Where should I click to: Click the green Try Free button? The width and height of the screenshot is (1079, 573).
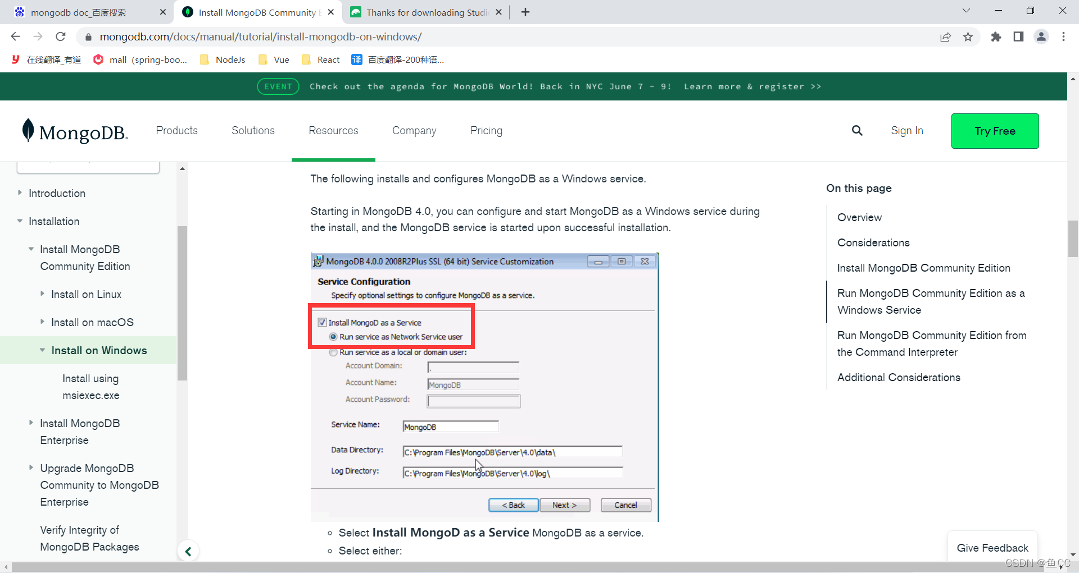[995, 131]
